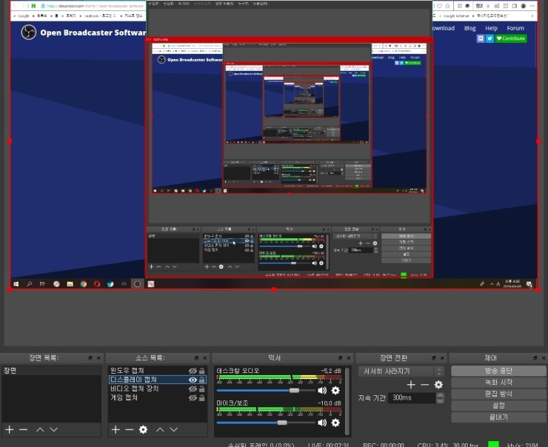Viewport: 548px width, 447px height.
Task: Open 마이크/보조 settings gear
Action: [335, 423]
